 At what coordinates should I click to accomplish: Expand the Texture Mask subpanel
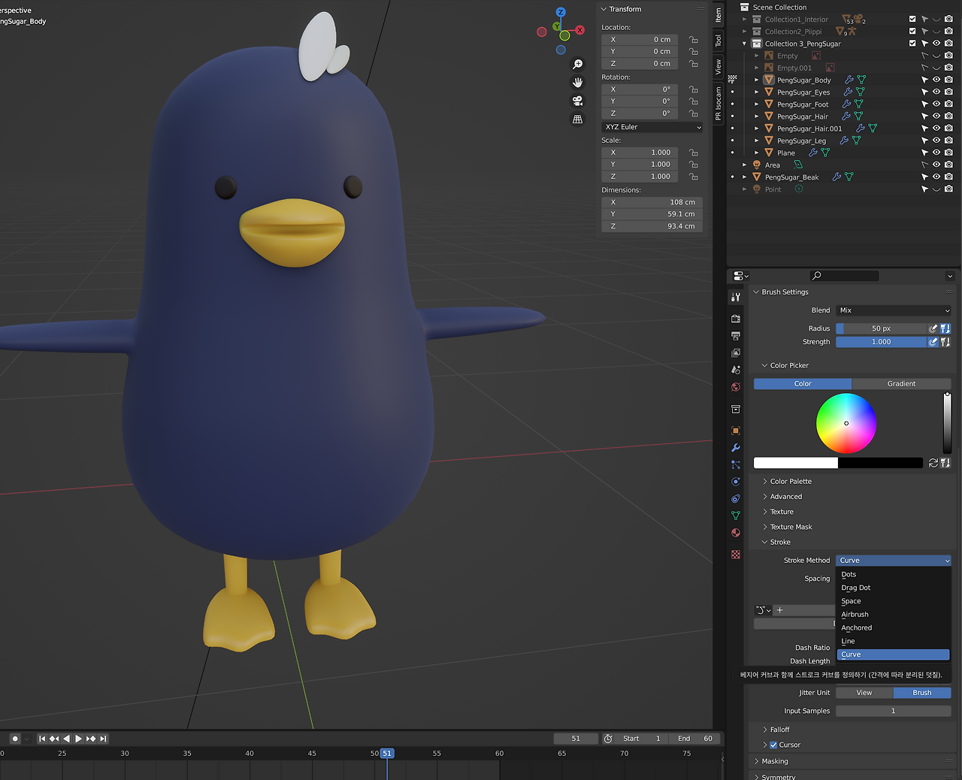765,527
